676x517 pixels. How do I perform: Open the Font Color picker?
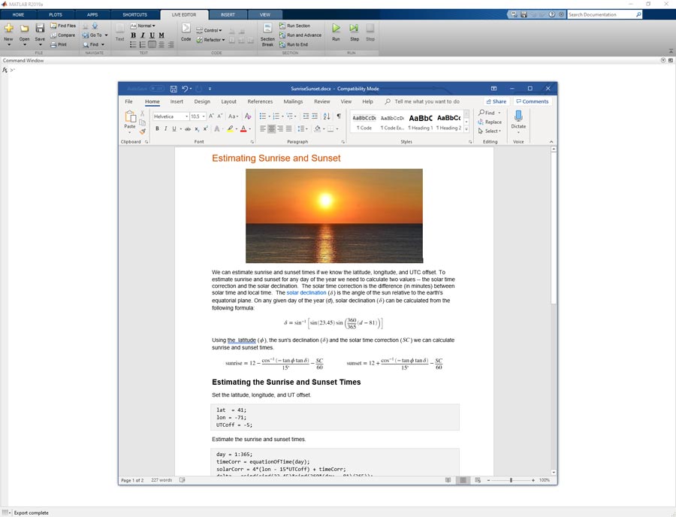tap(243, 128)
